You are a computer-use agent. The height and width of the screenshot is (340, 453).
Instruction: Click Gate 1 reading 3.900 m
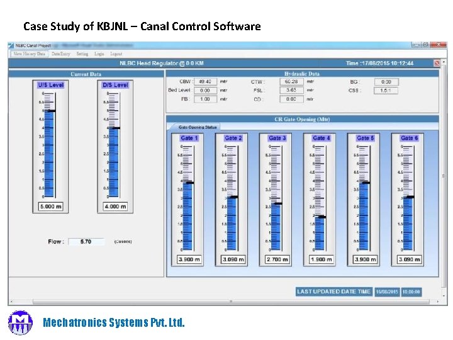(x=189, y=259)
